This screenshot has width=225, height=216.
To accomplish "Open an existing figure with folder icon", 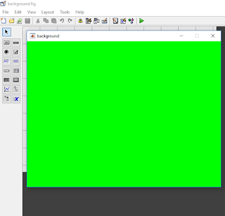I will (12, 21).
